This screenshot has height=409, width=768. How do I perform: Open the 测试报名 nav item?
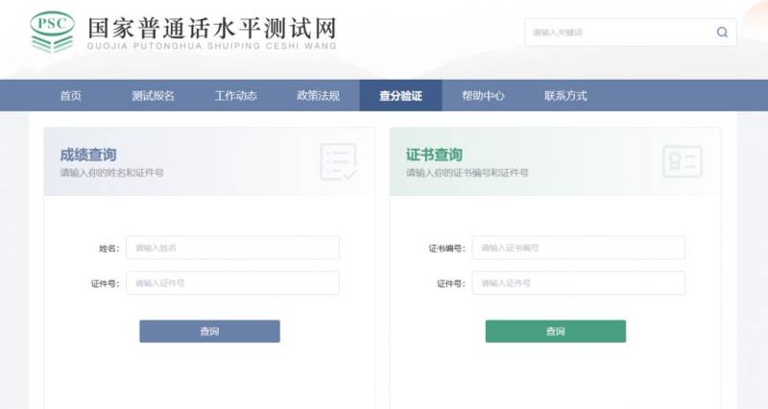[x=153, y=95]
